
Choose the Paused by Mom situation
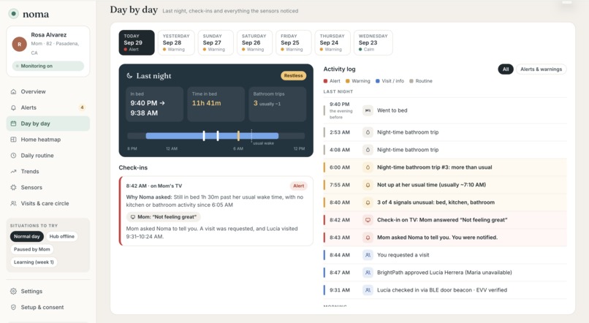point(32,249)
